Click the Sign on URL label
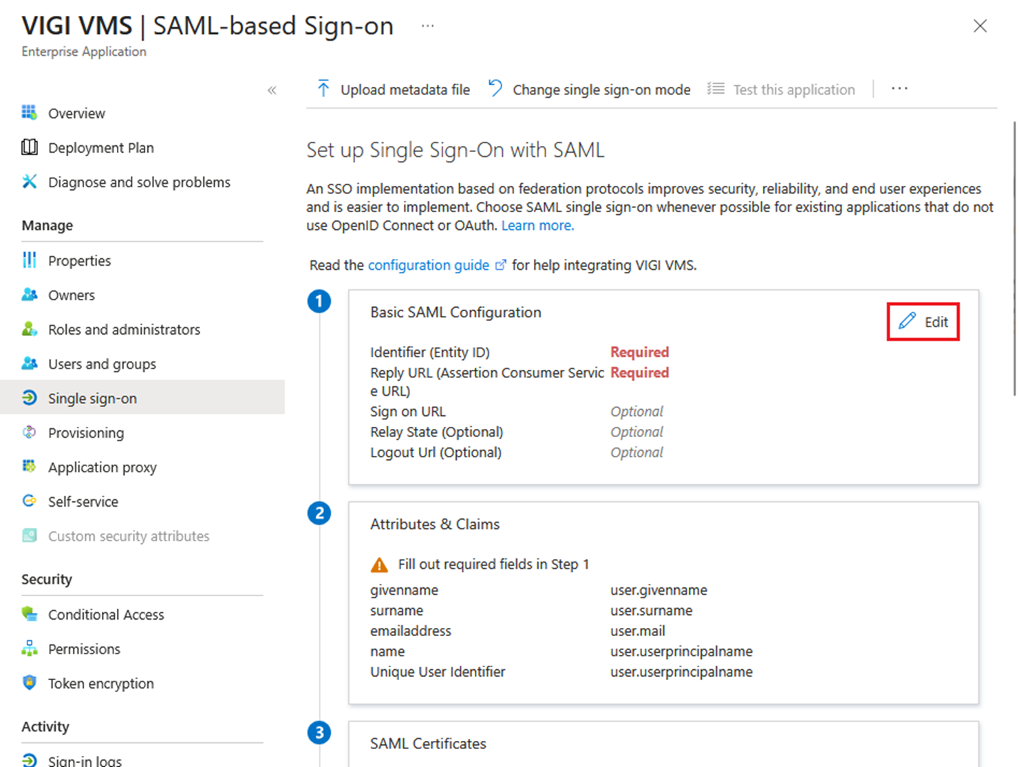Image resolution: width=1019 pixels, height=767 pixels. tap(408, 412)
